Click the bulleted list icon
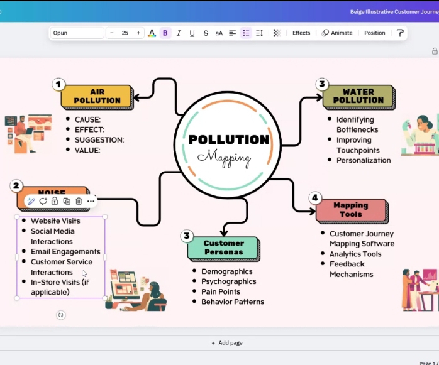This screenshot has height=365, width=439. pyautogui.click(x=246, y=33)
